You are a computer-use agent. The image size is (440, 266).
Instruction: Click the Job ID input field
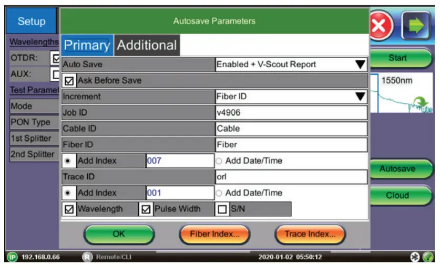pyautogui.click(x=291, y=113)
